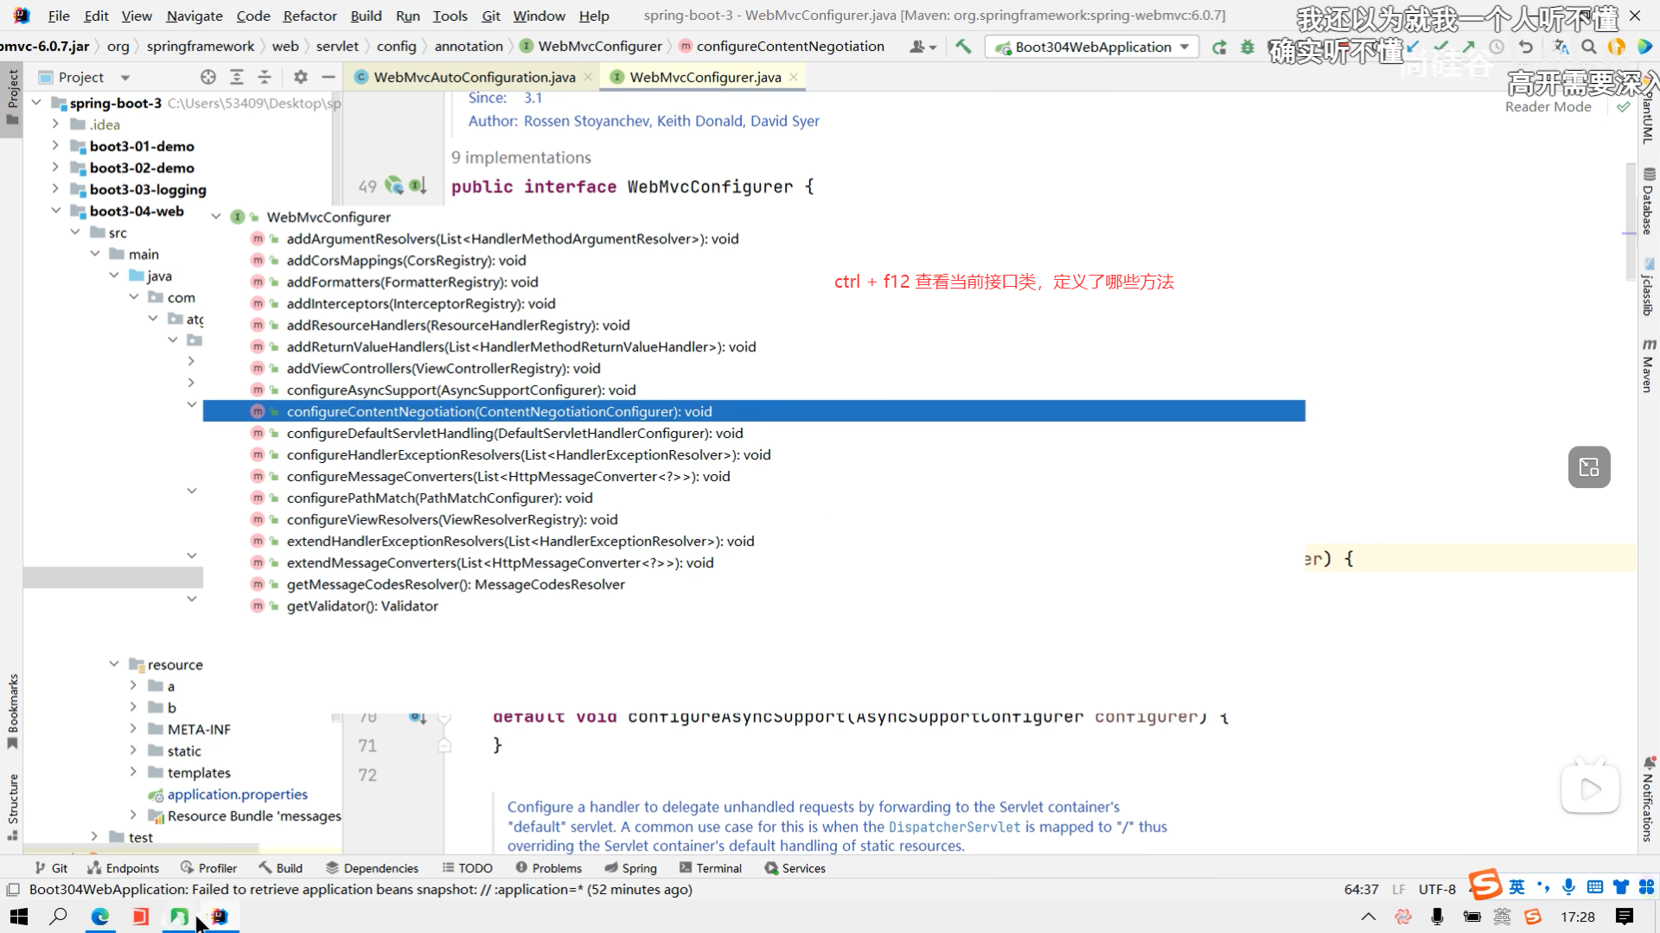Click the Build project hammer icon
1660x933 pixels.
click(963, 47)
